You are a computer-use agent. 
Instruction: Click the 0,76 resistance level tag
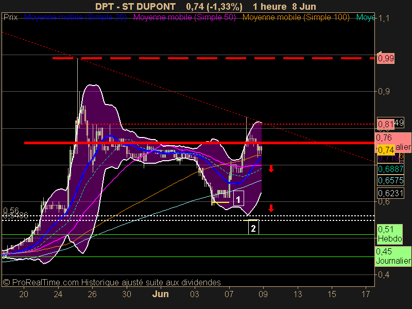click(393, 142)
